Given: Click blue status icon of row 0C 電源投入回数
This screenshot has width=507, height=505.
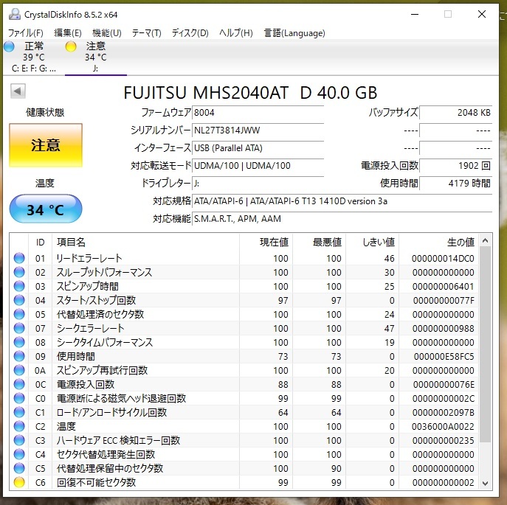Looking at the screenshot, I should coord(19,384).
